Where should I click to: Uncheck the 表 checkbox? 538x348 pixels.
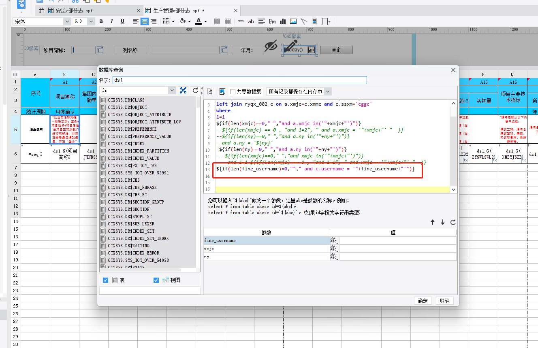106,280
